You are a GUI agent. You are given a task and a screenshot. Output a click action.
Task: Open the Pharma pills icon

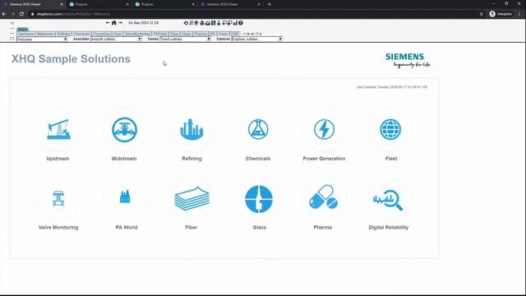tap(323, 197)
